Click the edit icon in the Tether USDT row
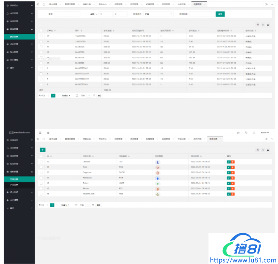Image resolution: width=278 pixels, height=264 pixels. pos(228,183)
